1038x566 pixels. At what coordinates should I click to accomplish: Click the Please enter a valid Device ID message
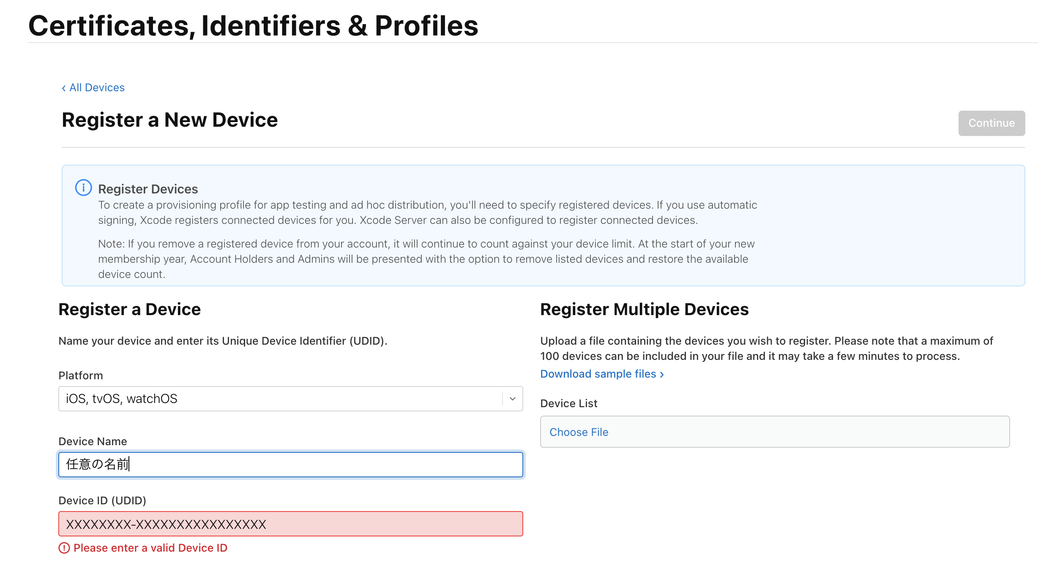(150, 548)
